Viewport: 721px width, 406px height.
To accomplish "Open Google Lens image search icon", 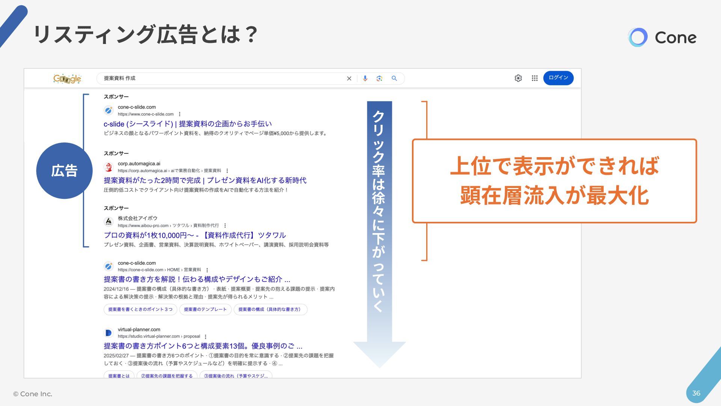I will tap(379, 79).
